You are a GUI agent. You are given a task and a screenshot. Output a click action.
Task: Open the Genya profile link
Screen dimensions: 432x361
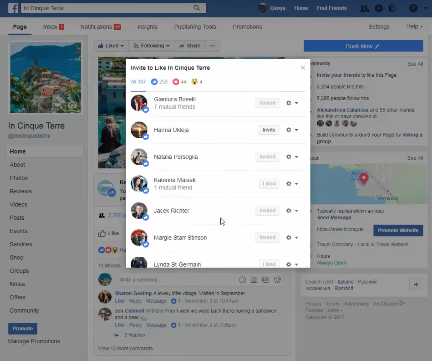pos(272,8)
